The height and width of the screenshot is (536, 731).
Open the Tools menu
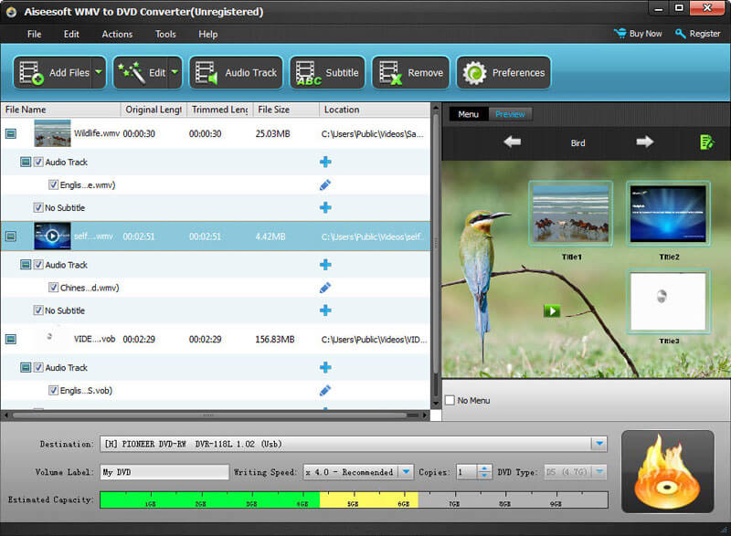pyautogui.click(x=165, y=34)
